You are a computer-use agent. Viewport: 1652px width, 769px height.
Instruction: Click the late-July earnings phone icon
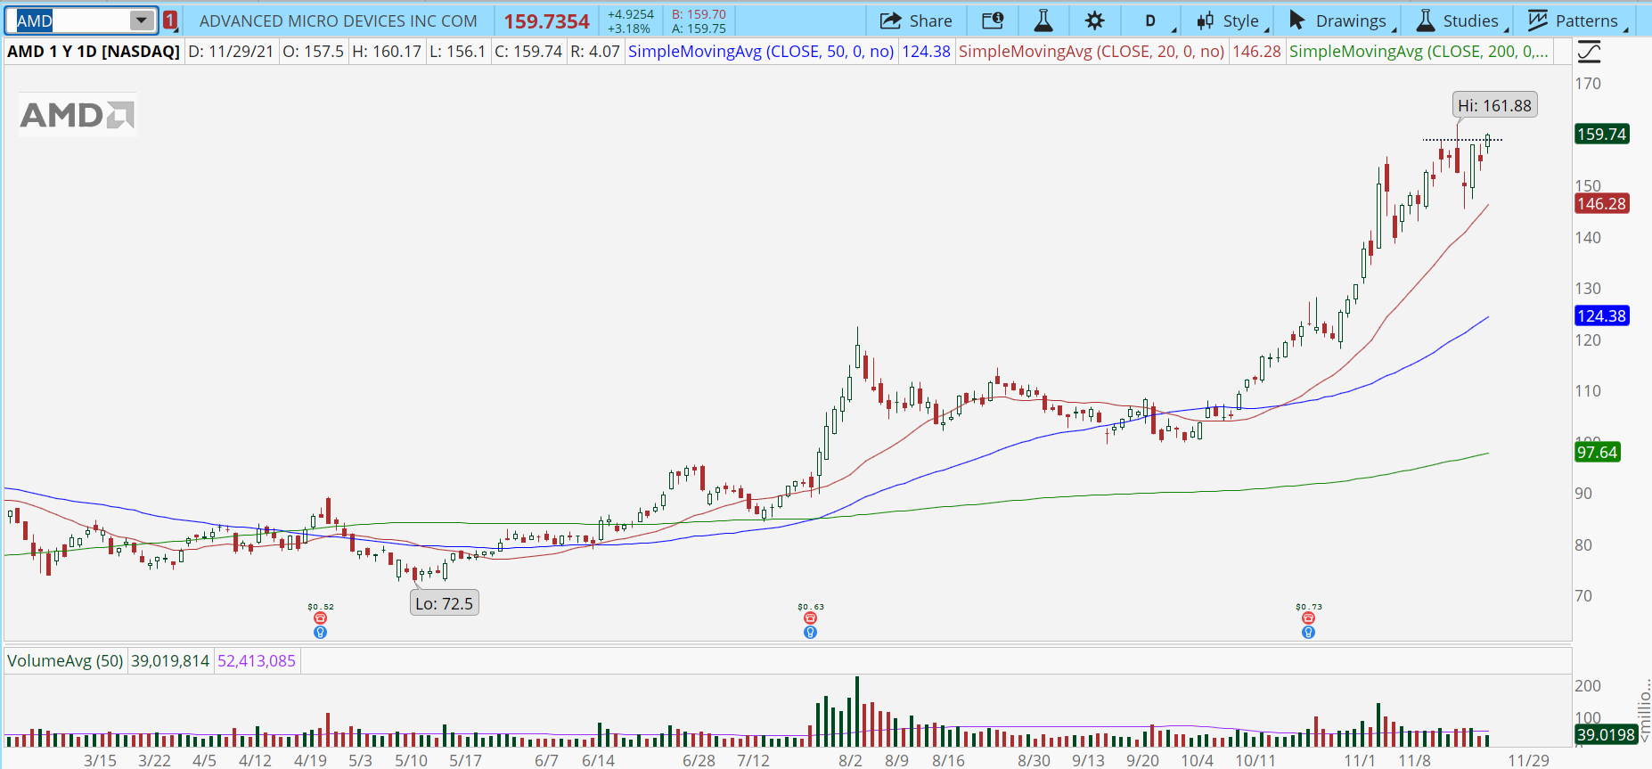pos(810,618)
